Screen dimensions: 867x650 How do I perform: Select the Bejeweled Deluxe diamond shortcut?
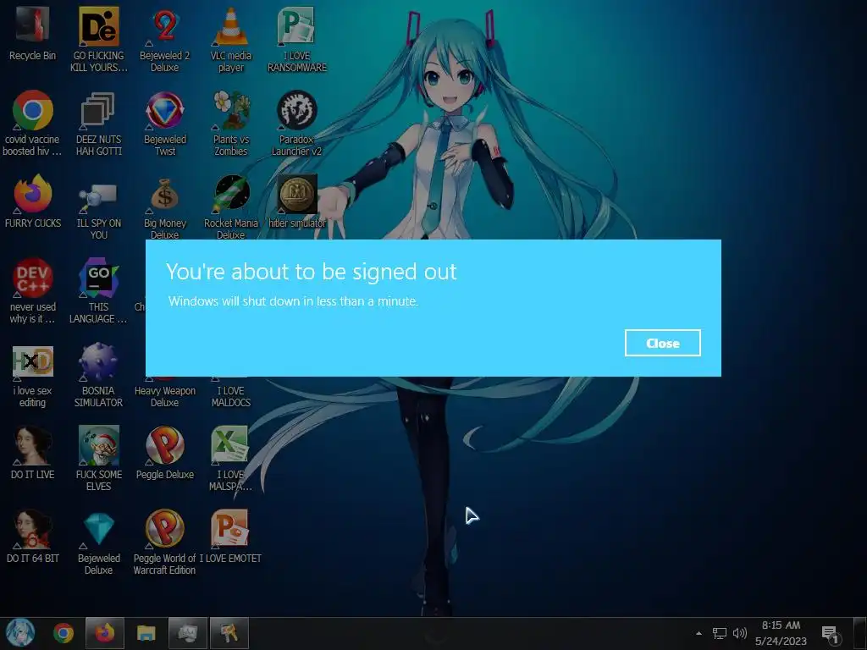98,530
